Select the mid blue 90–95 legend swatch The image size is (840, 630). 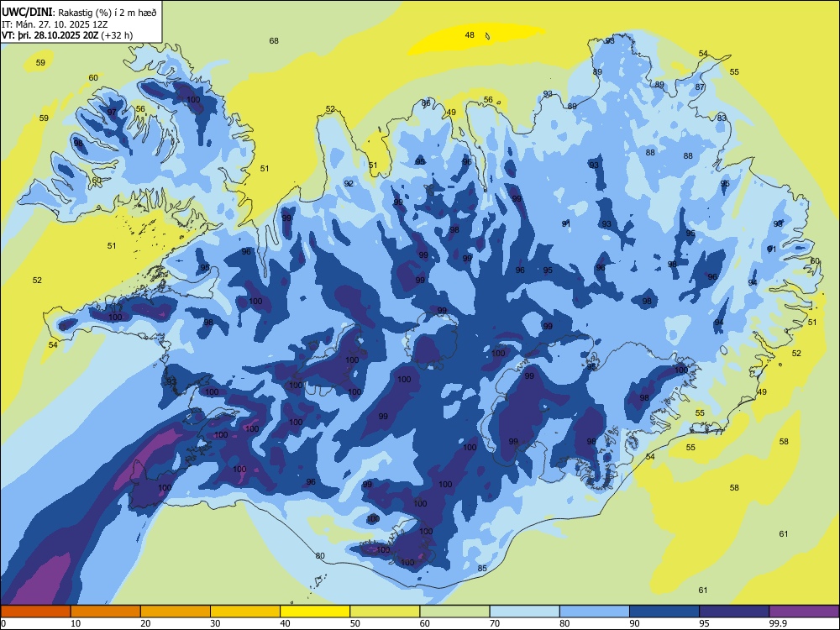[x=664, y=612]
